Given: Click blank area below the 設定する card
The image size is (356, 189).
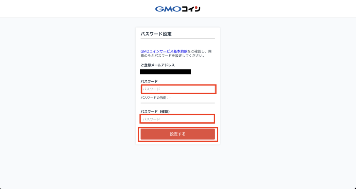Looking at the screenshot, I should pos(178,166).
